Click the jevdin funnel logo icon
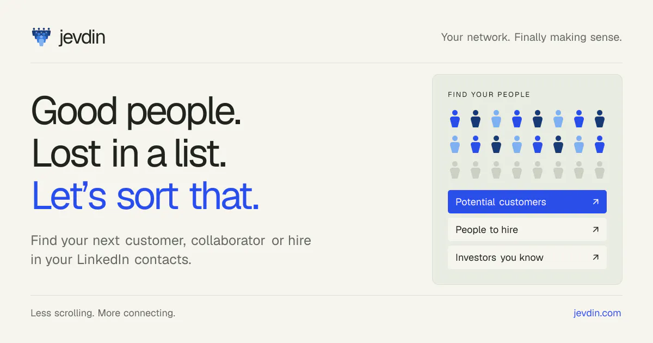Viewport: 653px width, 343px height. point(41,36)
